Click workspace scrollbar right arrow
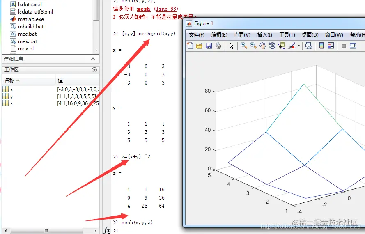The image size is (365, 234). 95,231
